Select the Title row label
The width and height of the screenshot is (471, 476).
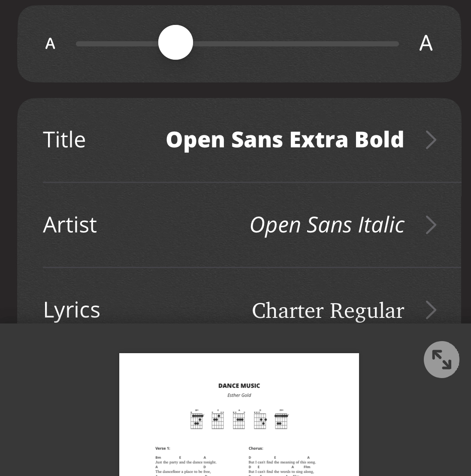[x=64, y=140]
